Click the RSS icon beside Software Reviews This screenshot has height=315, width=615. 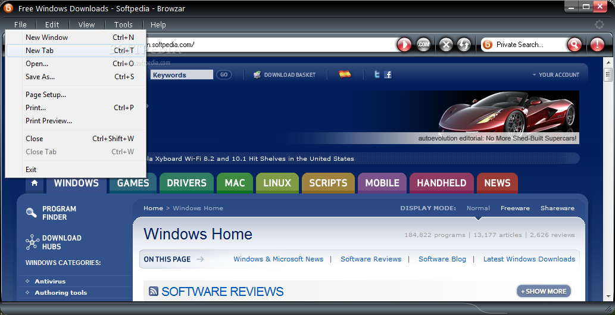click(154, 291)
